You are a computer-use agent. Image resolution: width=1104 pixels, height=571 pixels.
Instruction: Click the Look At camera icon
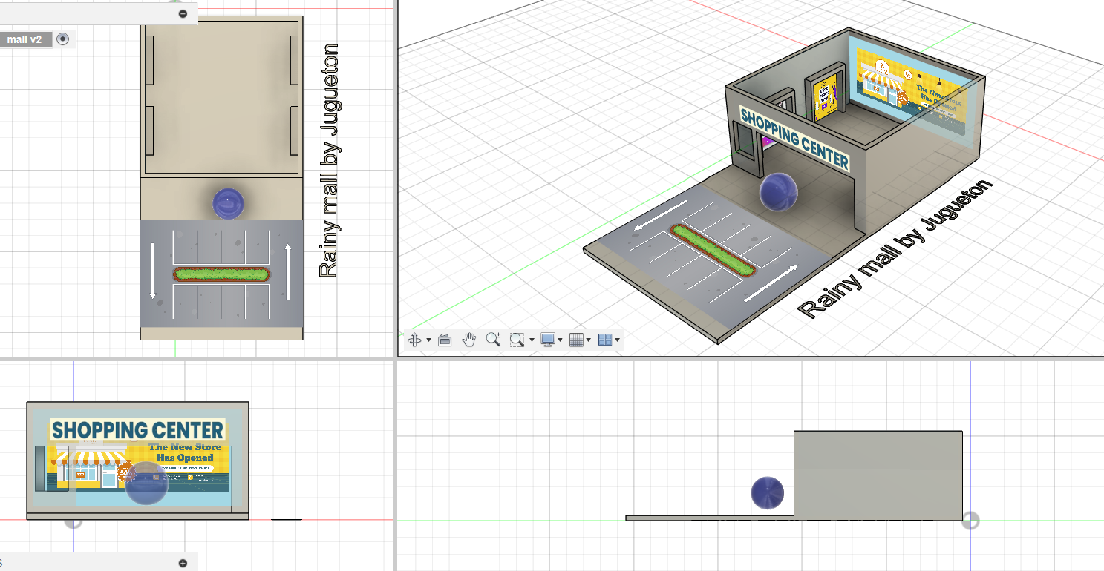point(445,340)
